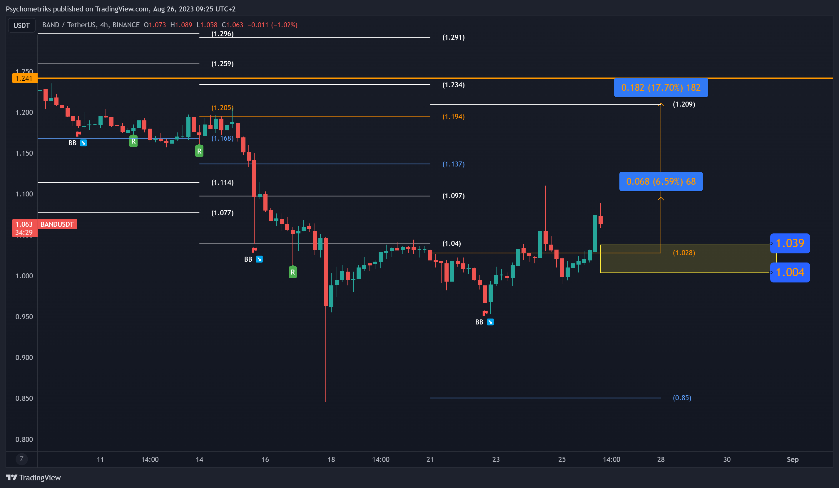Click the H1.089 high value
Image resolution: width=839 pixels, height=488 pixels.
[181, 25]
